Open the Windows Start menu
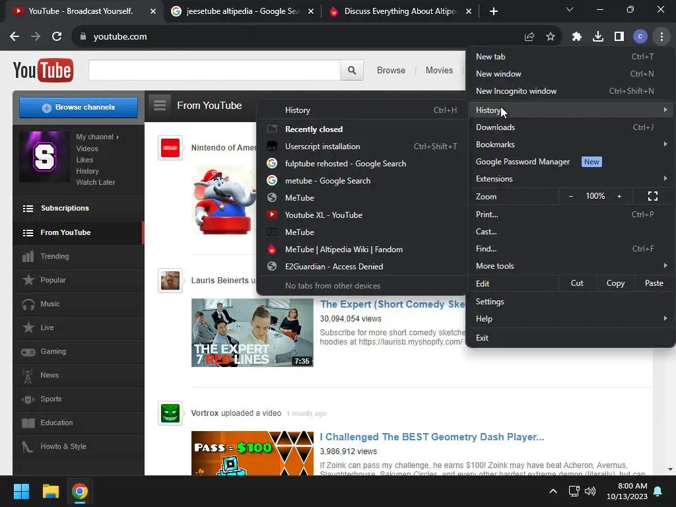Image resolution: width=676 pixels, height=507 pixels. [x=21, y=491]
